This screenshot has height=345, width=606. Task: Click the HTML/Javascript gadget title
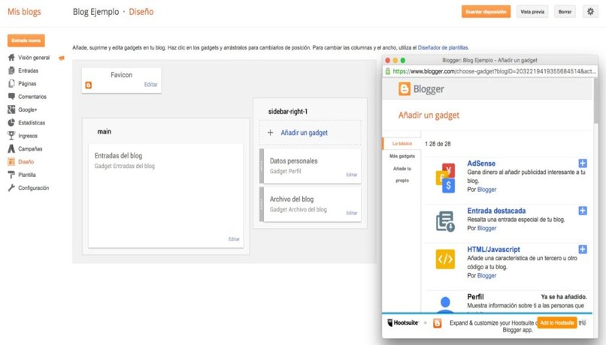click(x=493, y=250)
